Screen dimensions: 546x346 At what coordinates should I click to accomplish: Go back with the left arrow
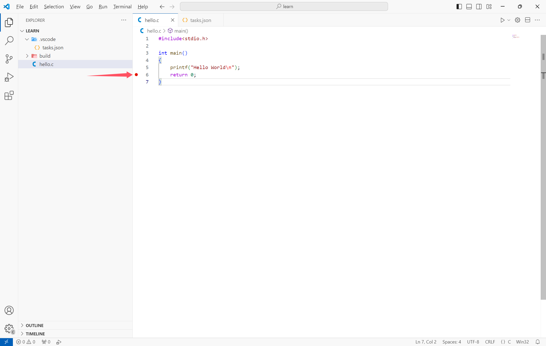(162, 7)
